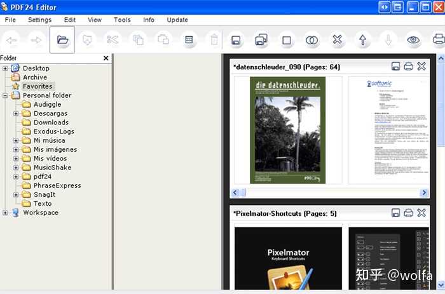The image size is (445, 294).
Task: Expand the pdf24 folder
Action: click(16, 177)
